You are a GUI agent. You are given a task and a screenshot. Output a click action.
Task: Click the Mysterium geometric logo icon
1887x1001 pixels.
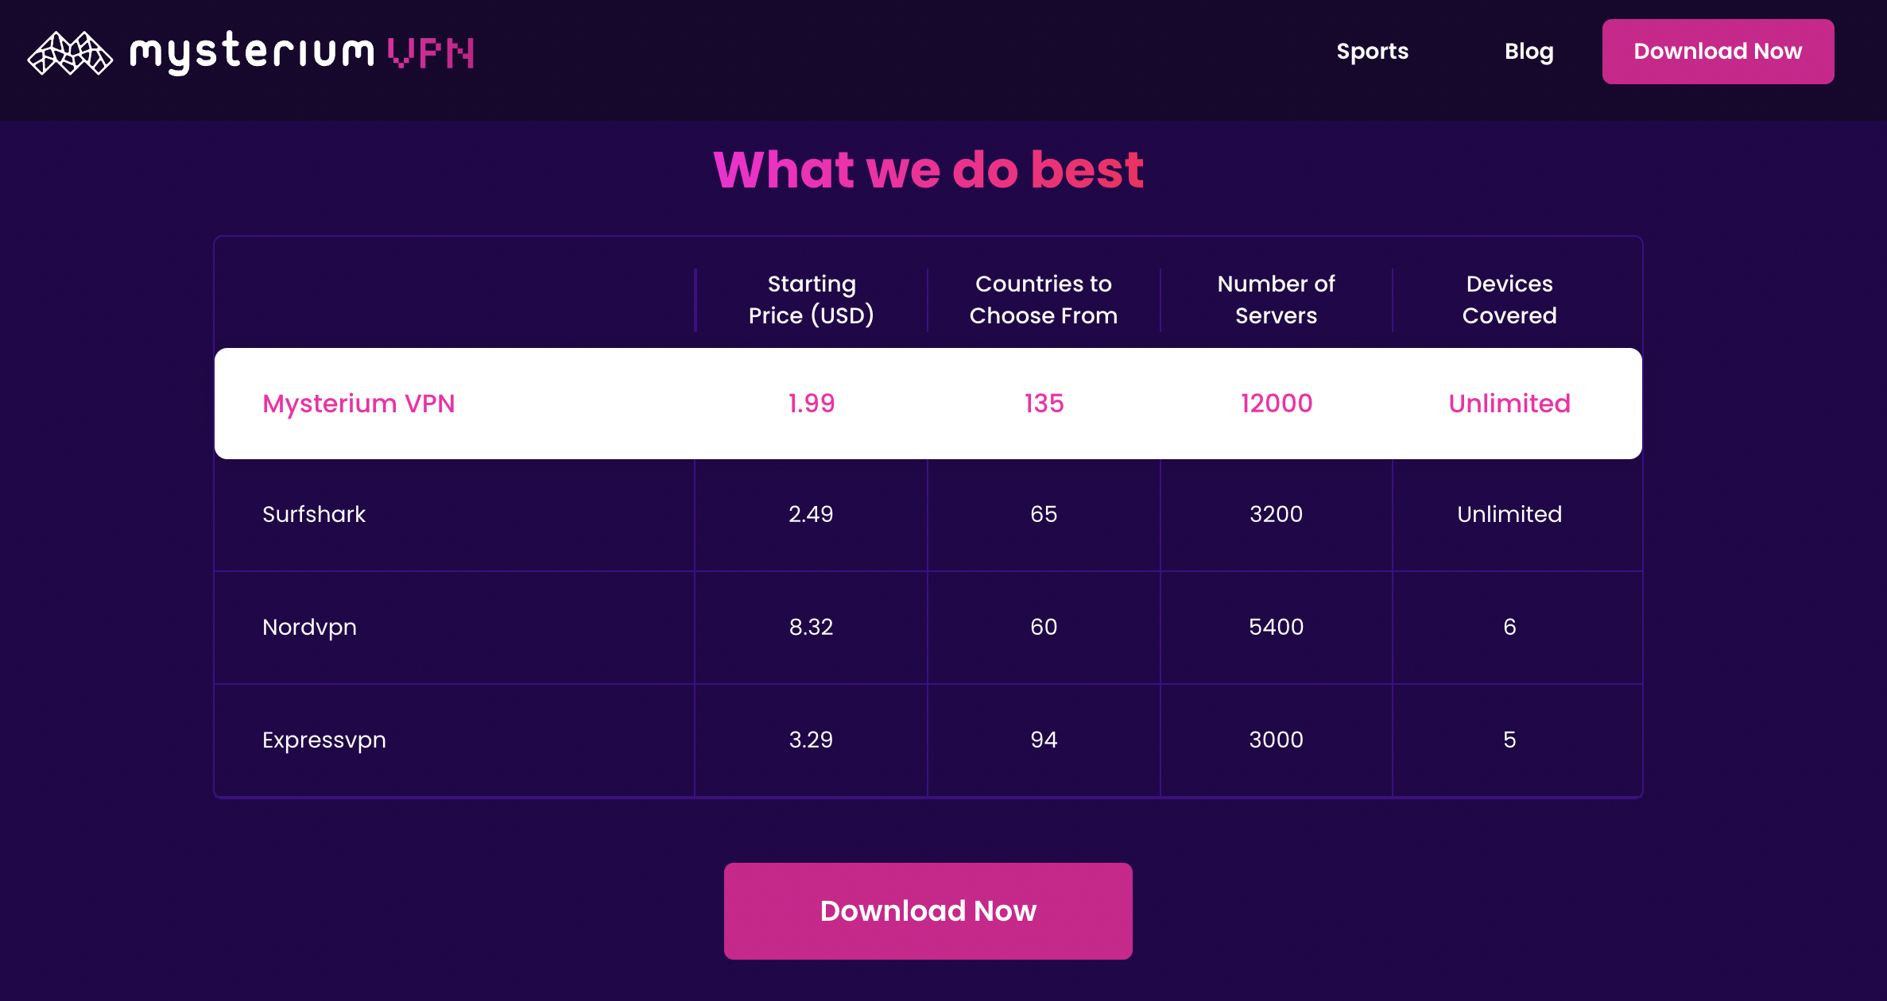tap(70, 53)
